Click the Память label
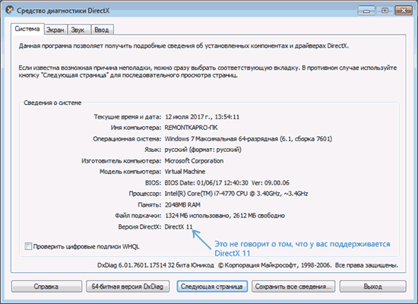 point(150,204)
